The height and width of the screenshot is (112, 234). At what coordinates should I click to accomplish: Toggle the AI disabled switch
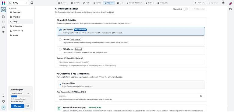[x=186, y=9]
